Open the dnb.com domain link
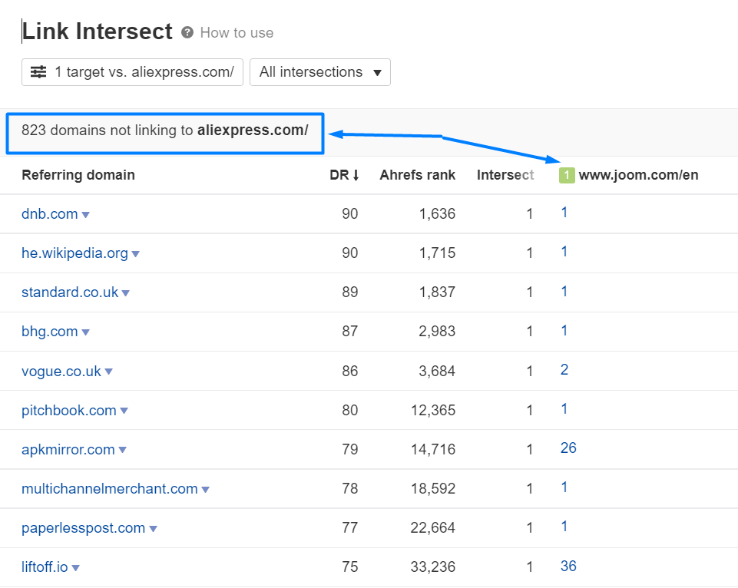This screenshot has height=588, width=738. tap(49, 214)
